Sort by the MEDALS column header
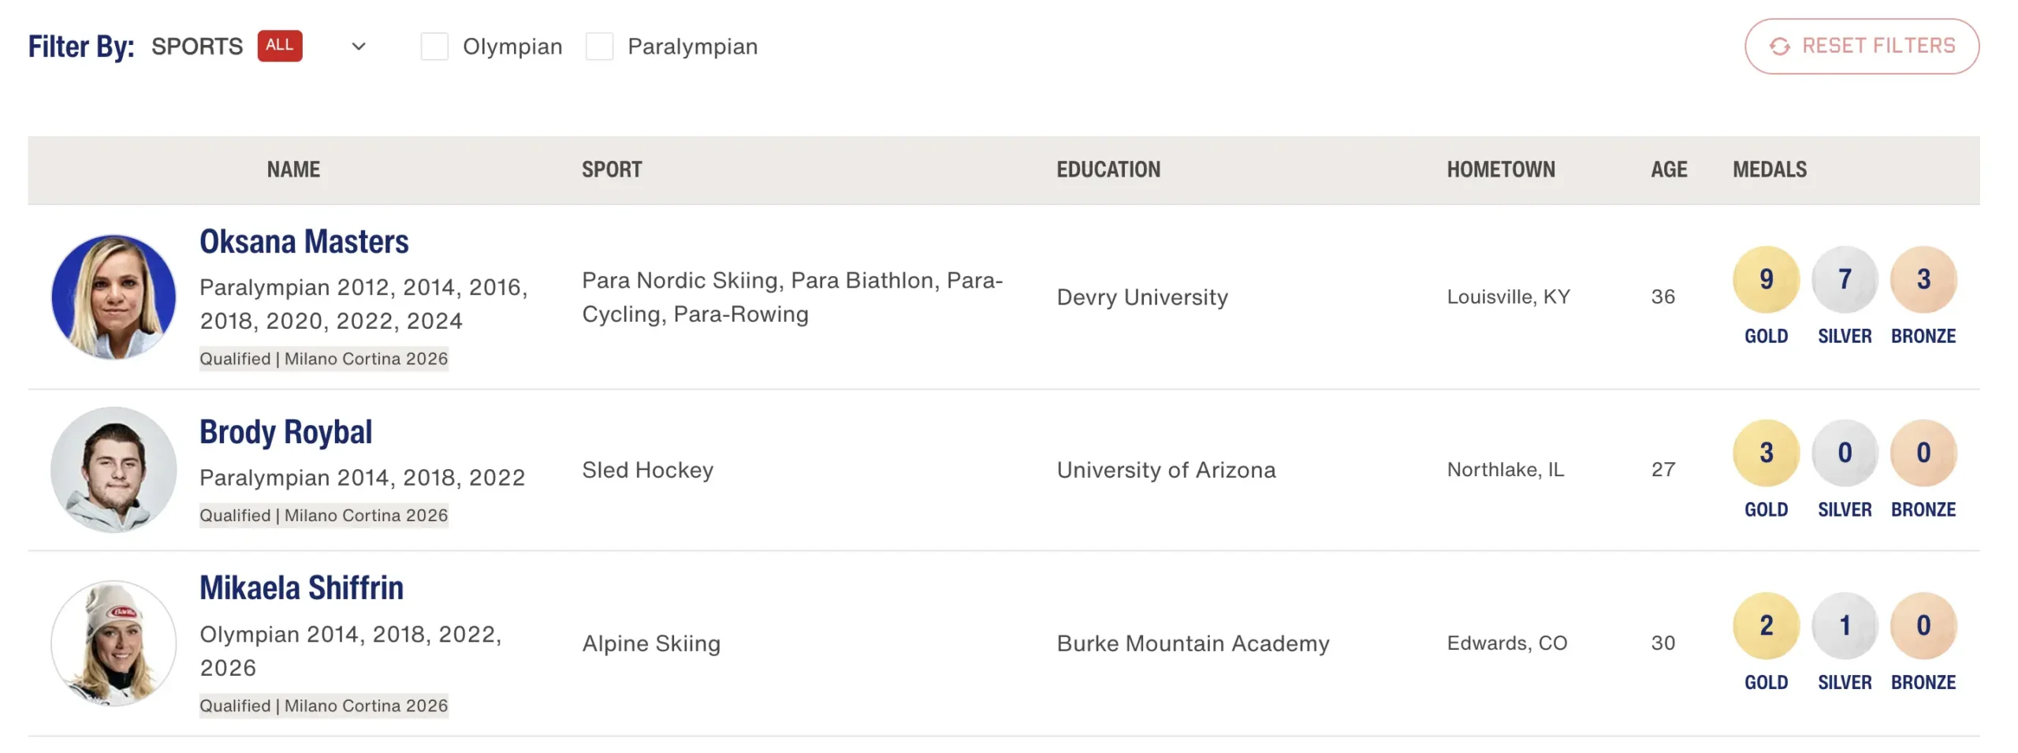Viewport: 2018px width, 753px height. [x=1769, y=170]
